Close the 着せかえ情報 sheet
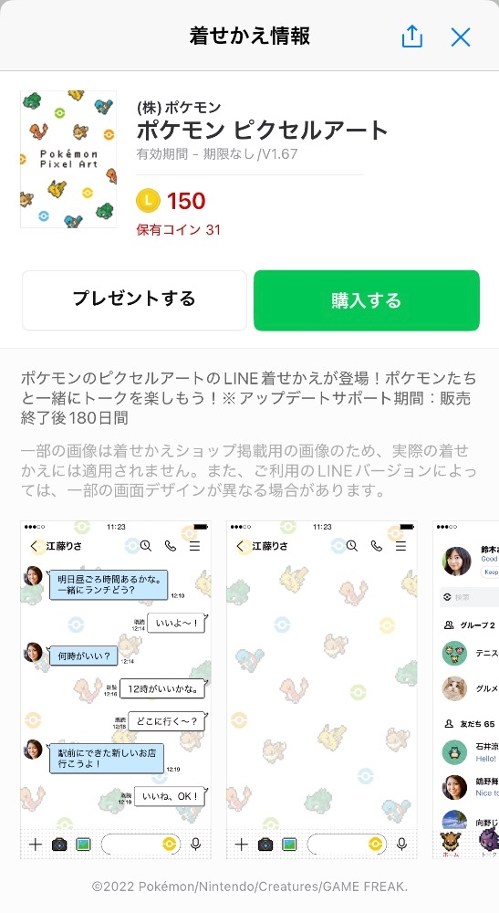Screen dimensions: 499x913 (461, 37)
